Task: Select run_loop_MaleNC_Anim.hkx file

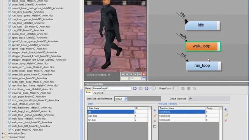Action: coord(28,23)
